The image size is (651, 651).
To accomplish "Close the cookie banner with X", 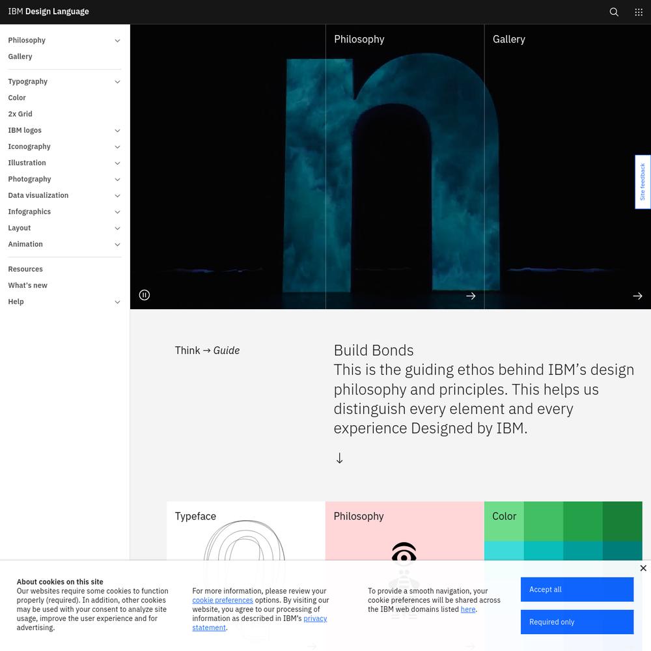I will (x=643, y=568).
